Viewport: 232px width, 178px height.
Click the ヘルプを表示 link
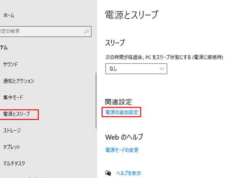pos(129,173)
